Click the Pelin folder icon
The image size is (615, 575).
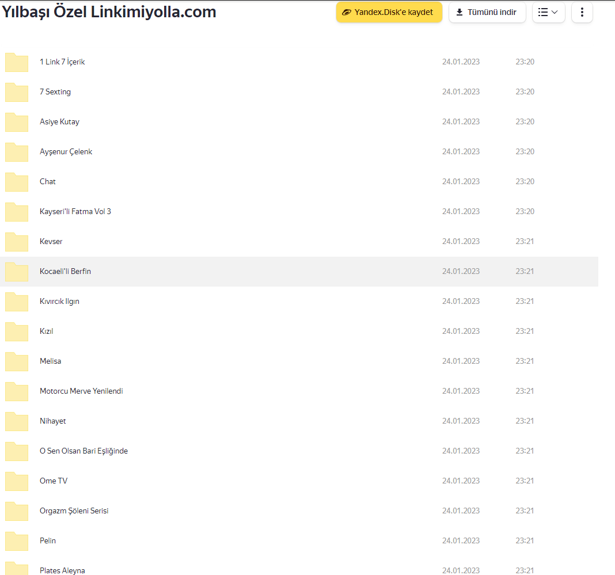(x=17, y=541)
